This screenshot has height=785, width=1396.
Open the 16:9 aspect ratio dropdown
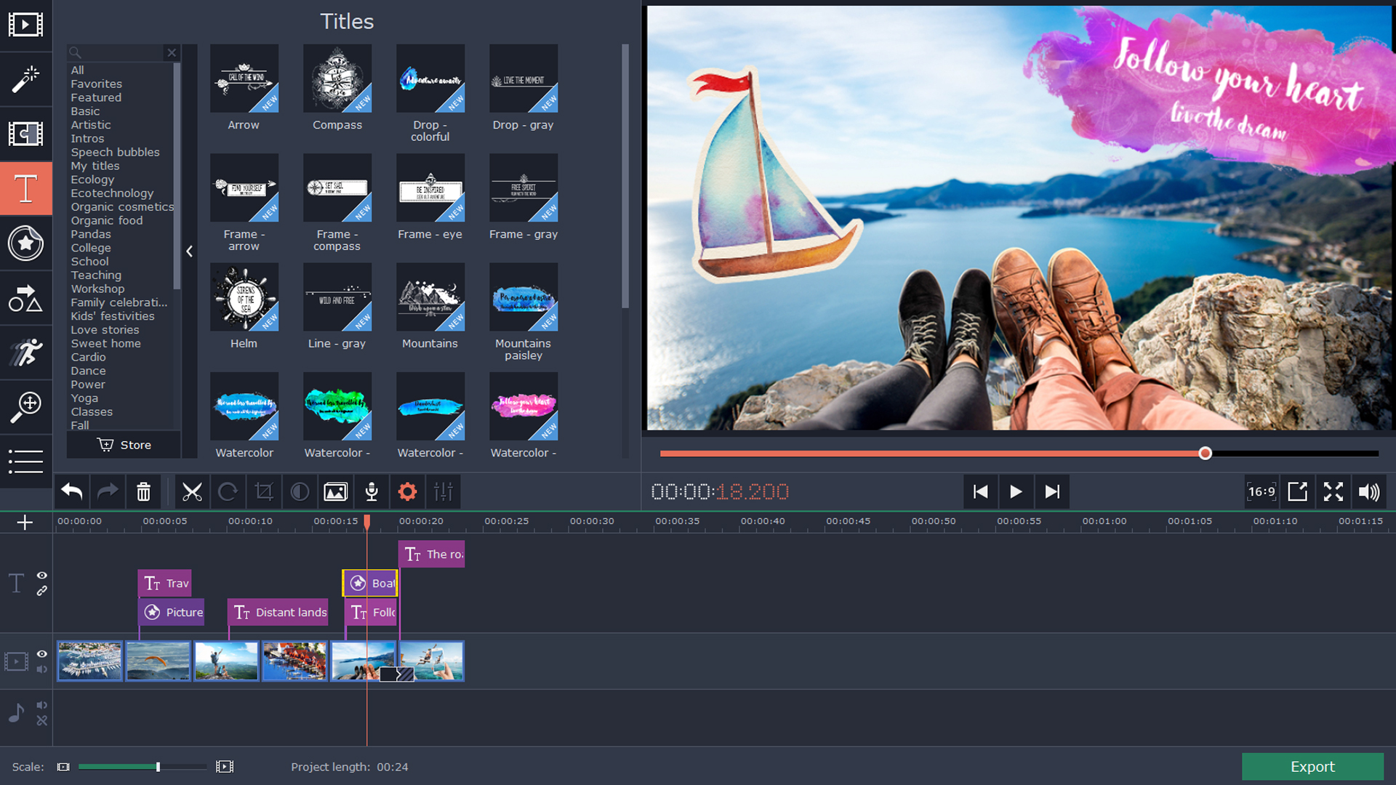coord(1262,491)
